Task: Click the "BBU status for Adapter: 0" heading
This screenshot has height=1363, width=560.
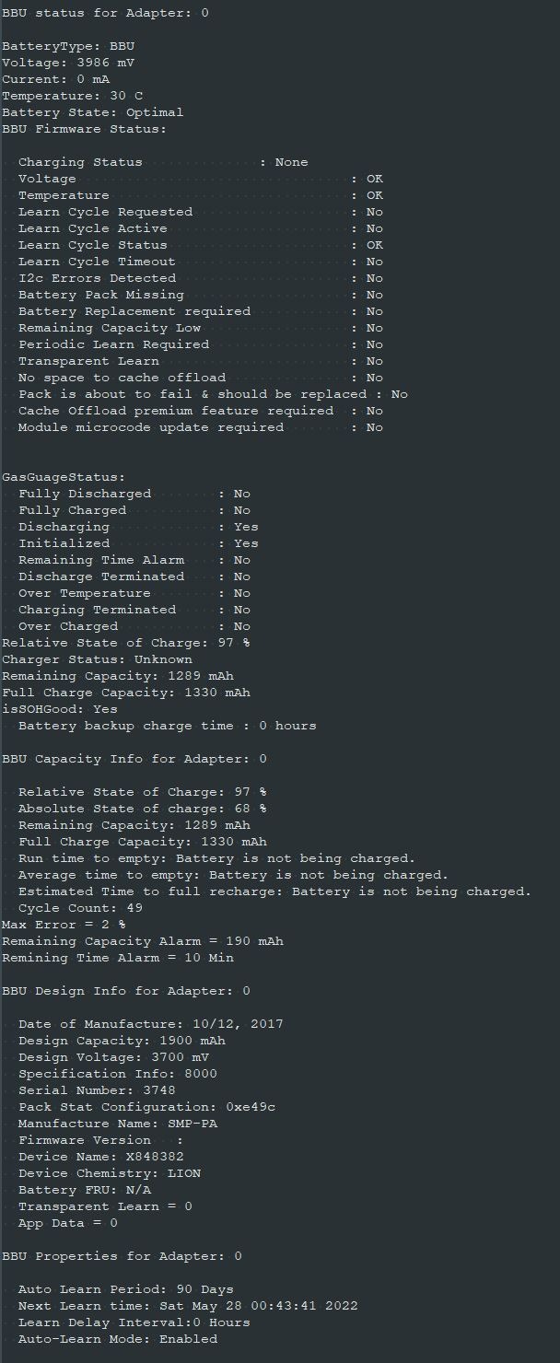Action: tap(105, 13)
